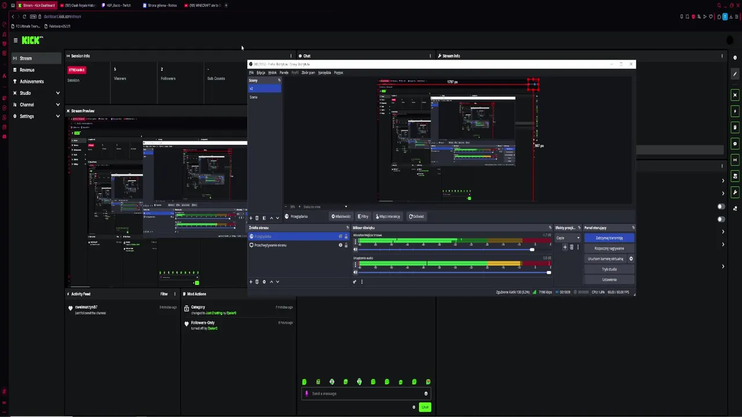The width and height of the screenshot is (742, 417).
Task: Open the Achievements sidebar item
Action: click(x=36, y=81)
